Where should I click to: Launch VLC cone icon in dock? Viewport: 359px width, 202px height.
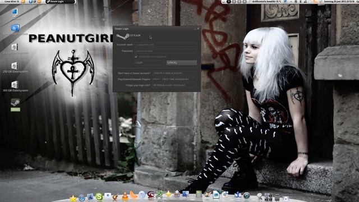pyautogui.click(x=125, y=196)
